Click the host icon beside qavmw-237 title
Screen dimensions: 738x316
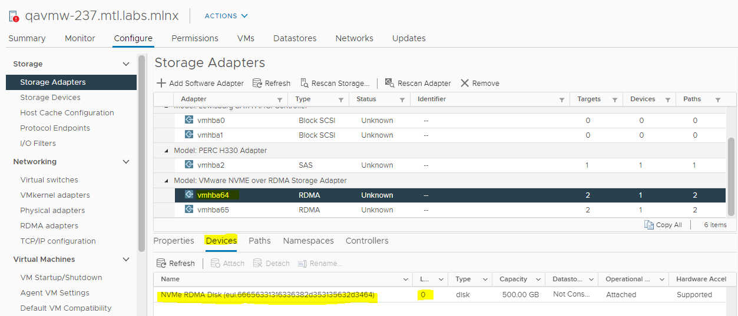pos(14,16)
